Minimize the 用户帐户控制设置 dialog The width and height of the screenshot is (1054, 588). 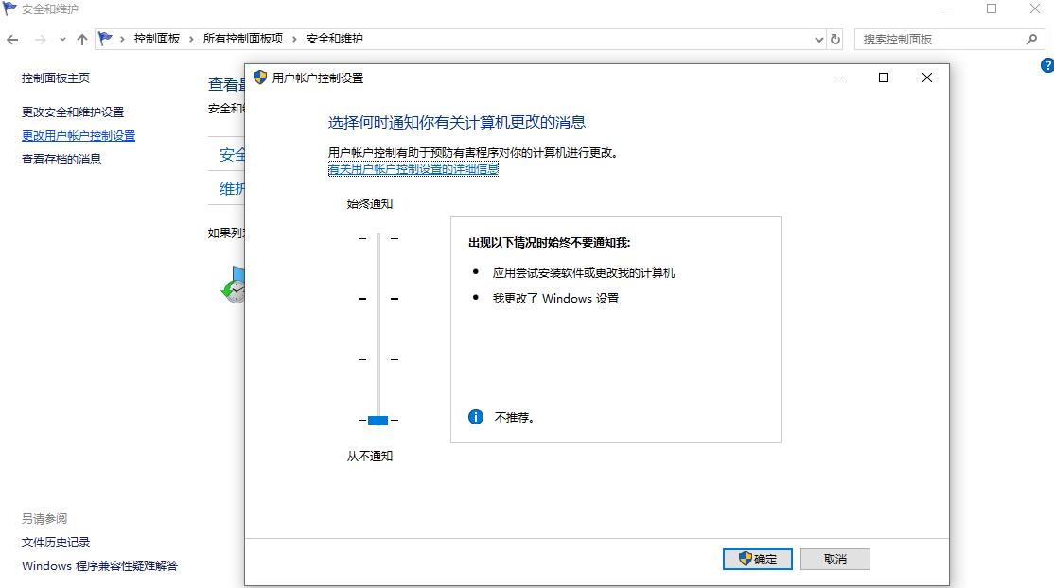click(840, 78)
